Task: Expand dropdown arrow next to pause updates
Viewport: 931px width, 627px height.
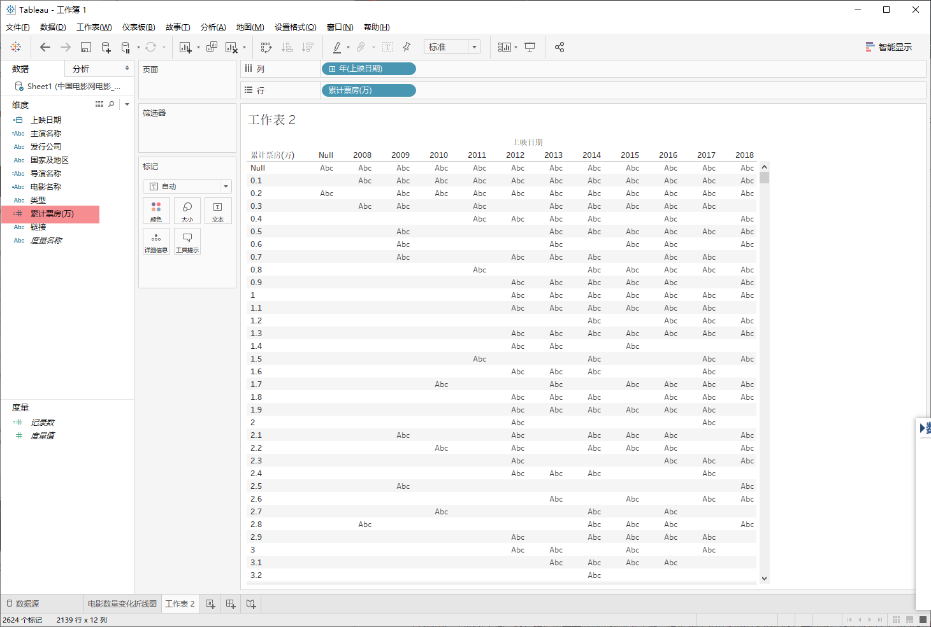Action: coord(138,47)
